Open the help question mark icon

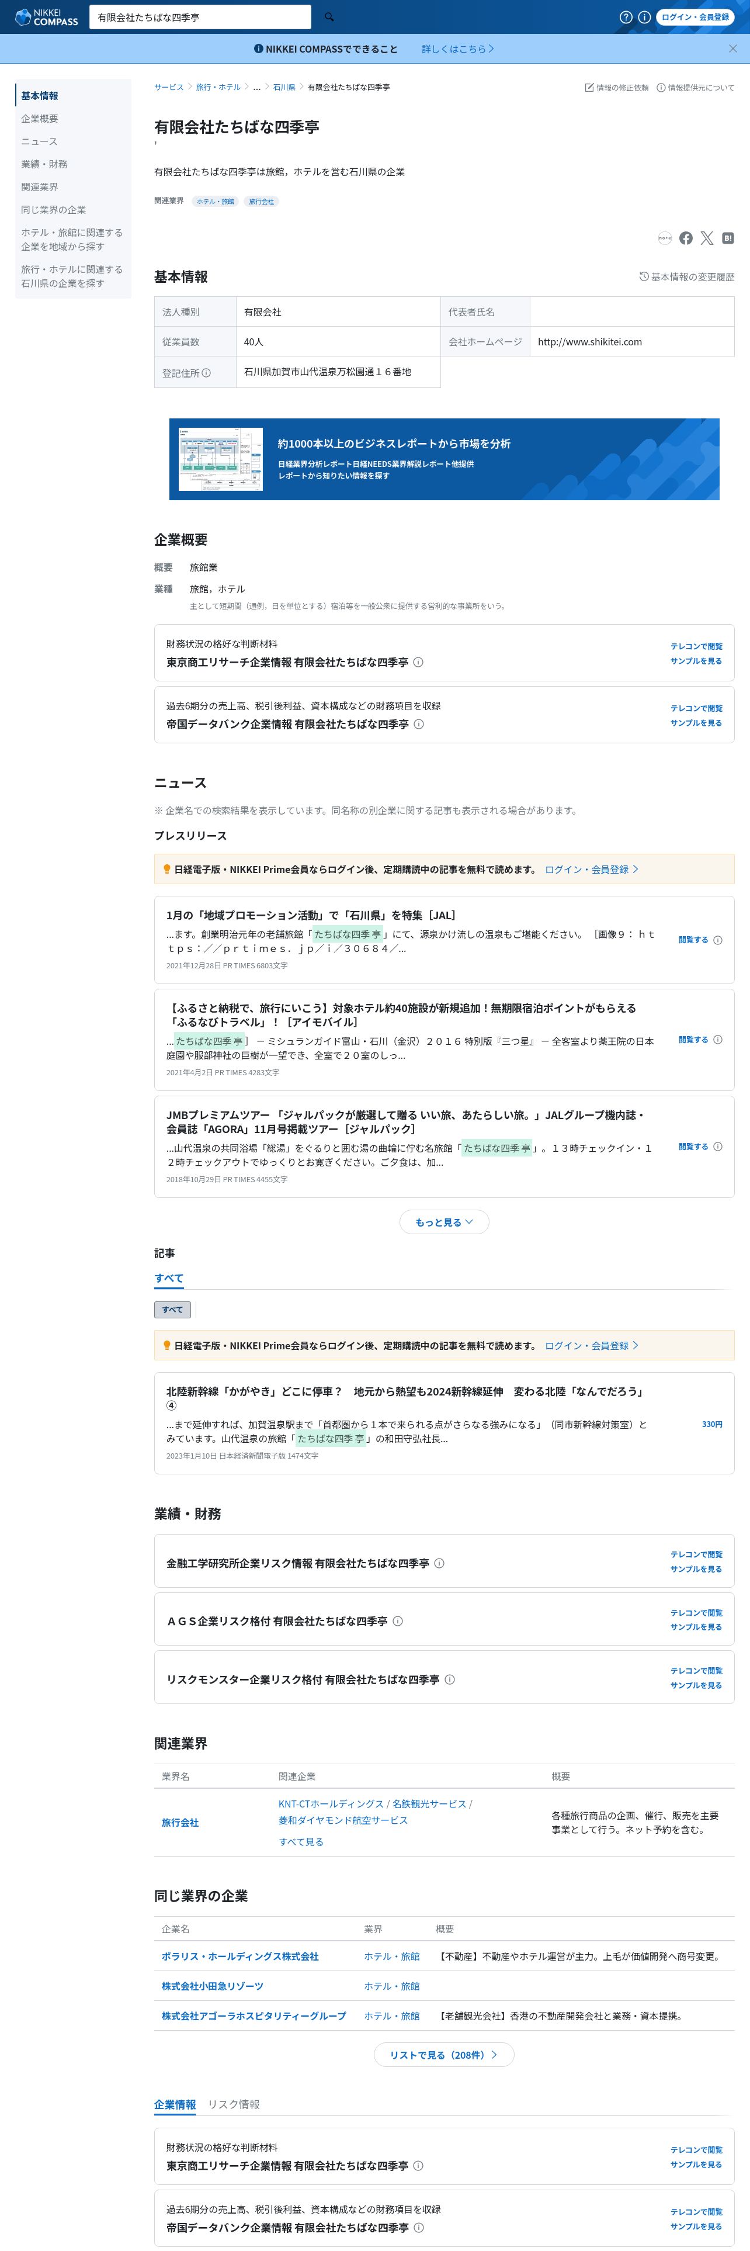(626, 16)
